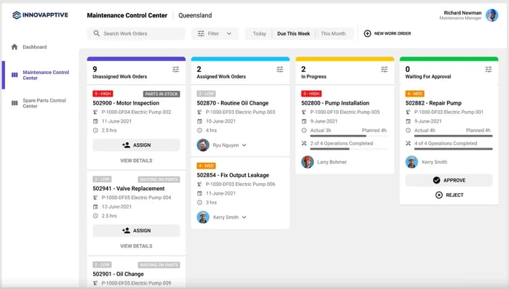Click the plus icon for New Work Order
Image resolution: width=509 pixels, height=289 pixels.
point(367,33)
